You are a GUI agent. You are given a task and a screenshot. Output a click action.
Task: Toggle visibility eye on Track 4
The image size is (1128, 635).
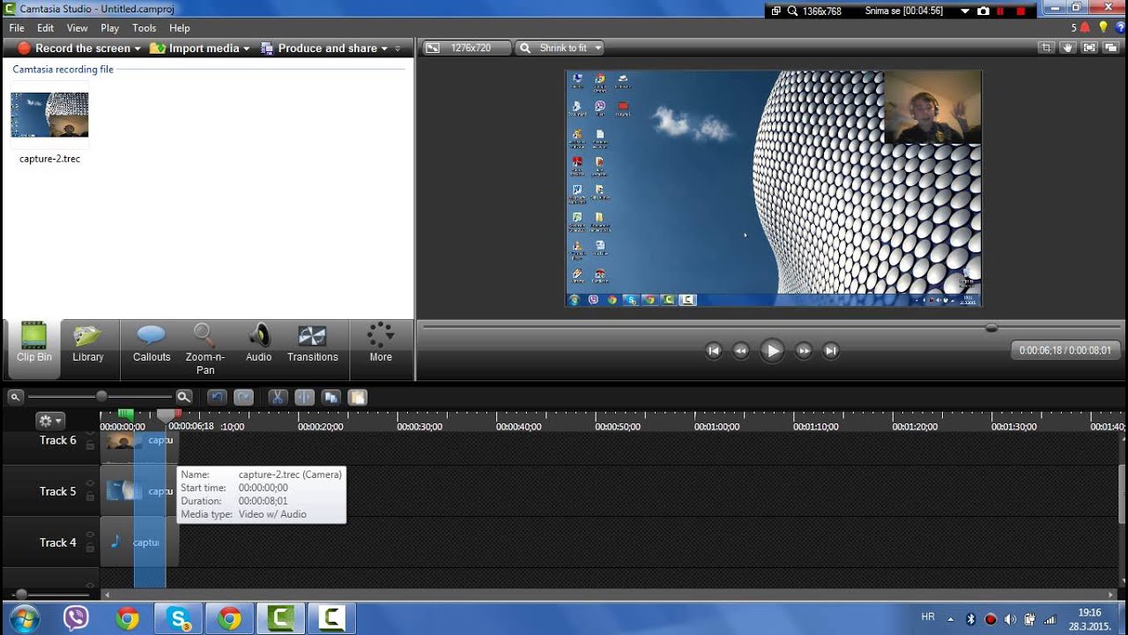90,533
